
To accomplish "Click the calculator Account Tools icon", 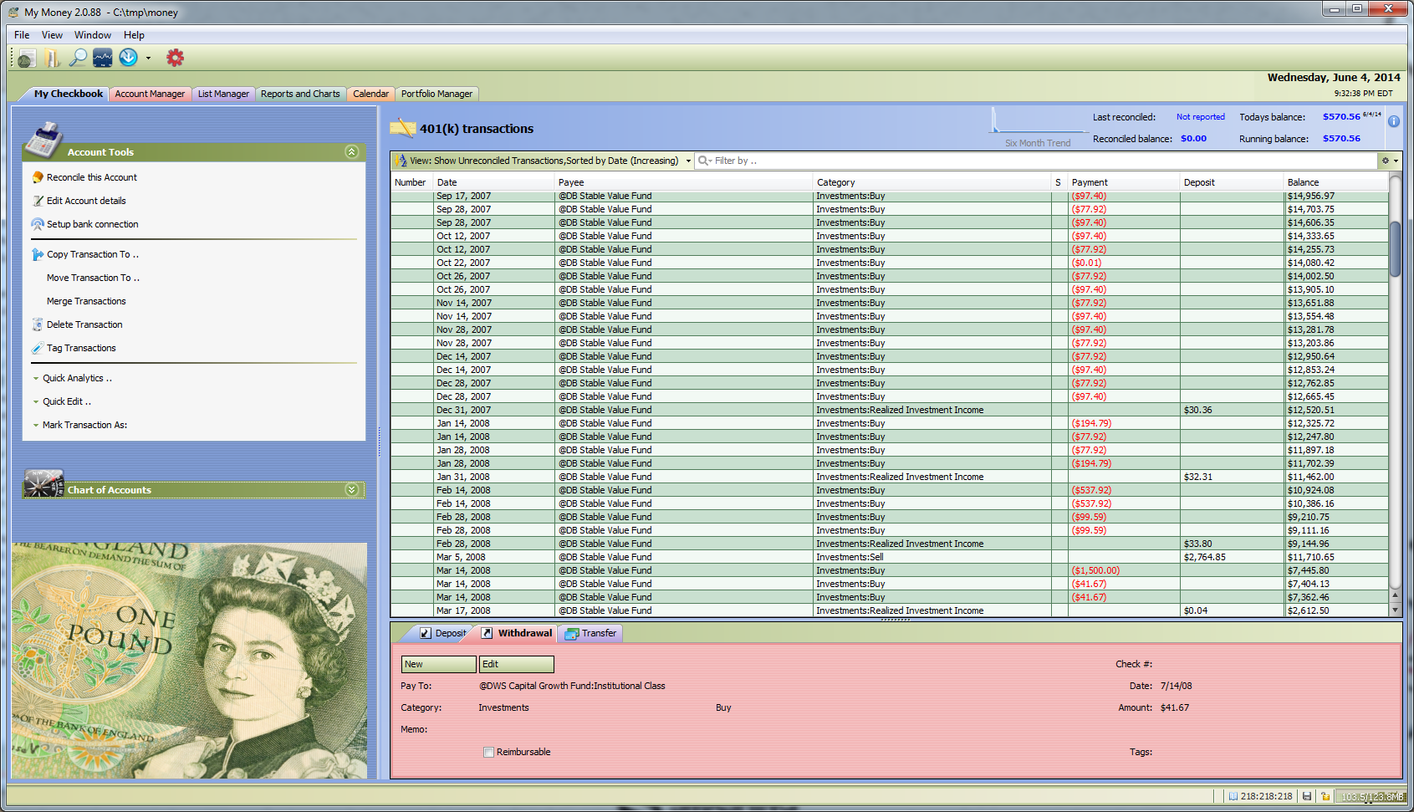I will [x=43, y=140].
